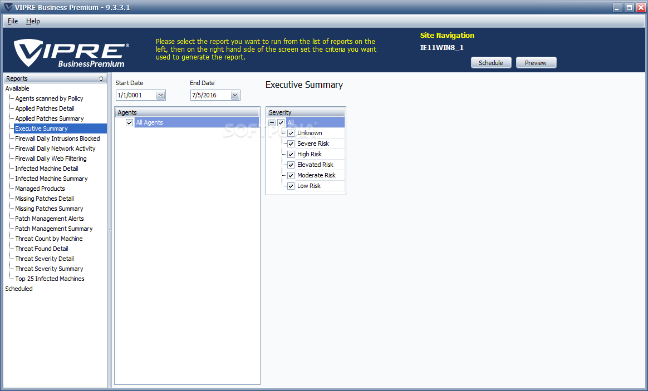Open the Help menu
Image resolution: width=648 pixels, height=391 pixels.
tap(33, 21)
